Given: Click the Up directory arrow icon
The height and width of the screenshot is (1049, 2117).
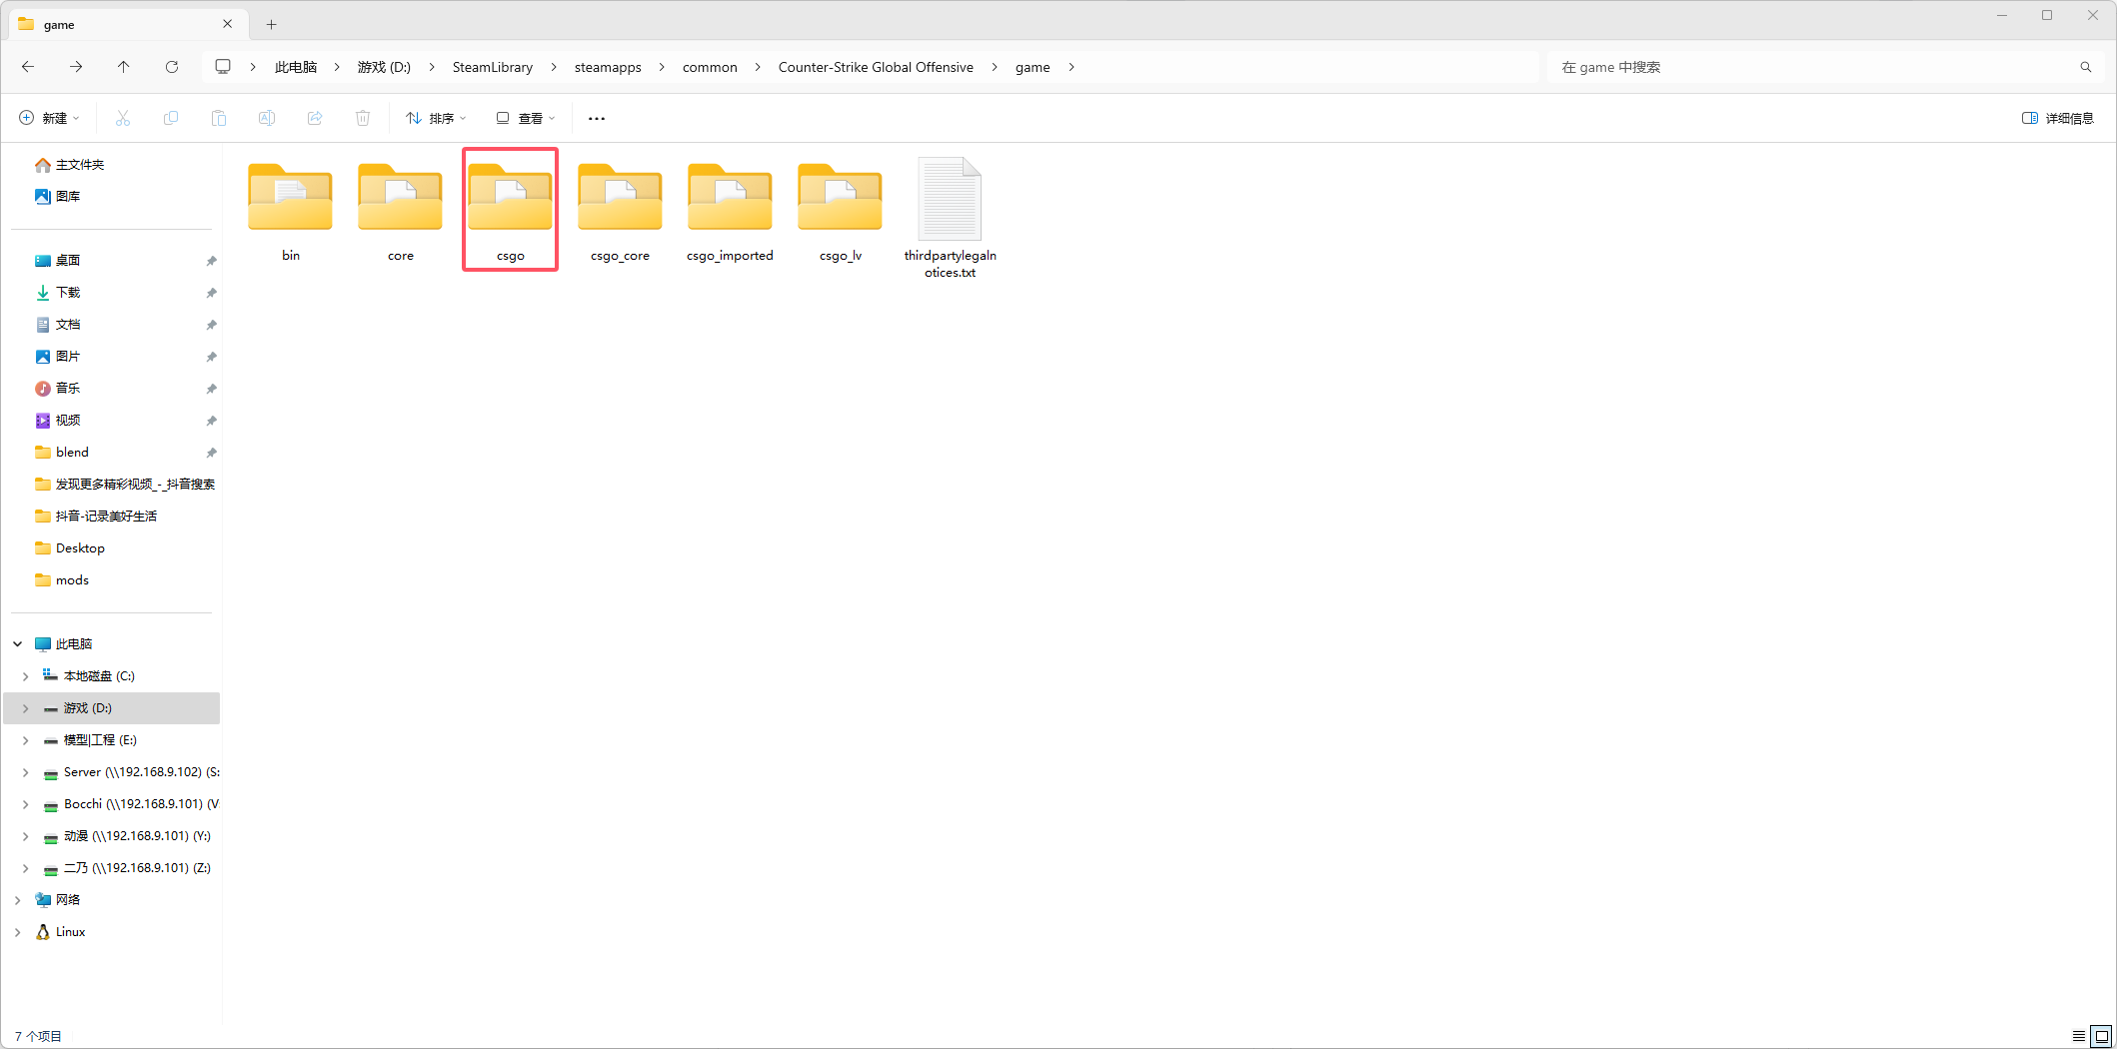Looking at the screenshot, I should click(x=124, y=67).
